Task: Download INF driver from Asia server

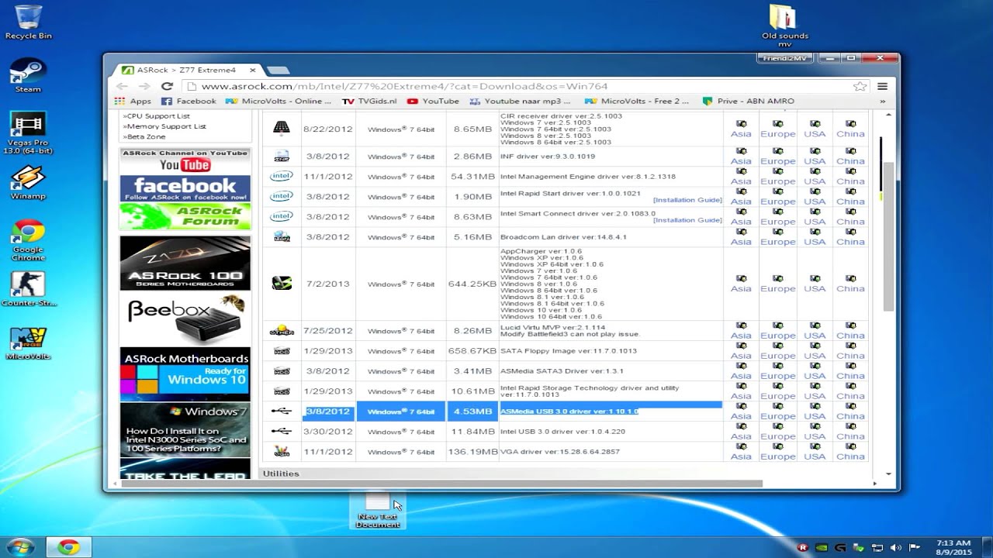Action: tap(741, 156)
